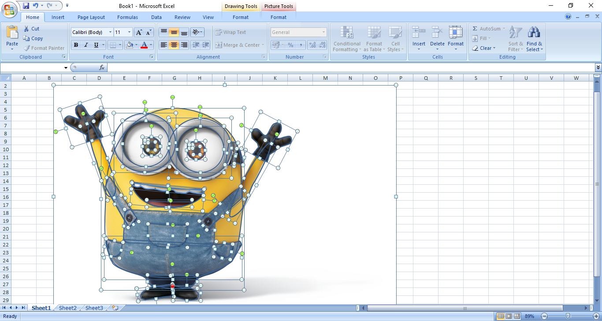Apply the Accounting number format
The image size is (602, 321).
[275, 45]
